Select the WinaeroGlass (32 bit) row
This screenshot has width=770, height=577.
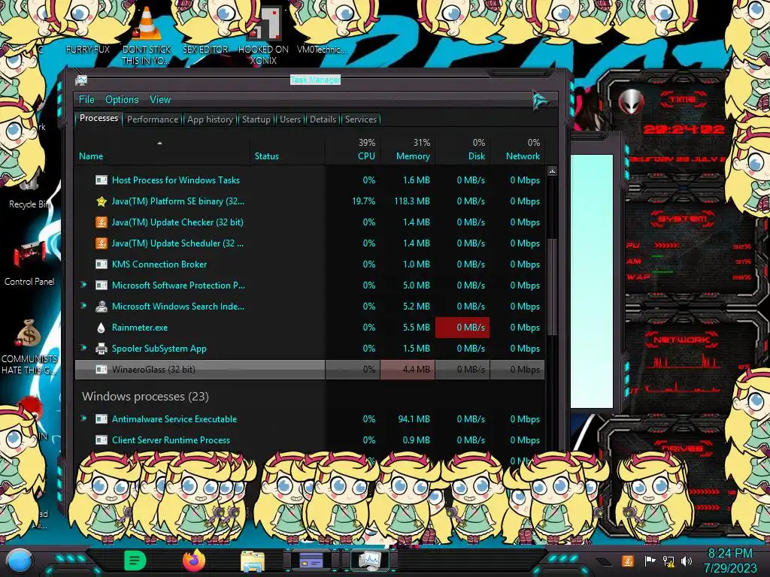click(x=309, y=370)
